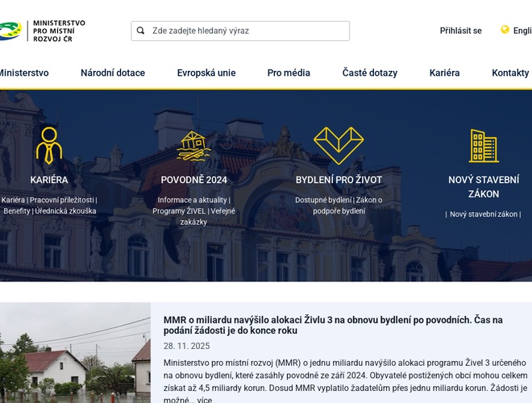Click the magnifier search icon
532x403 pixels.
pyautogui.click(x=141, y=31)
